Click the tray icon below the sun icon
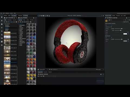 (x=2, y=20)
